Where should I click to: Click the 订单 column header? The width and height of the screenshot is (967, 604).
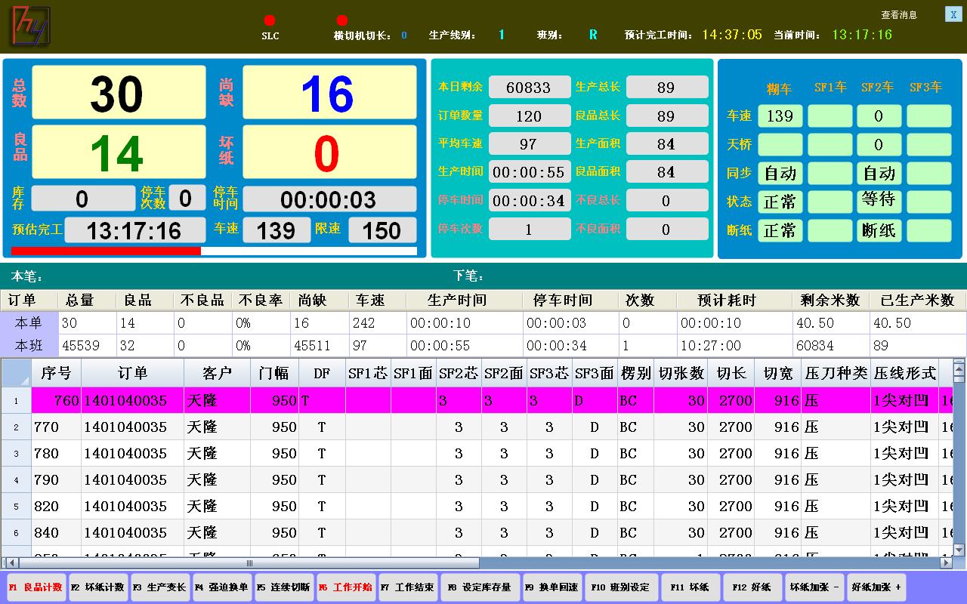pyautogui.click(x=132, y=373)
